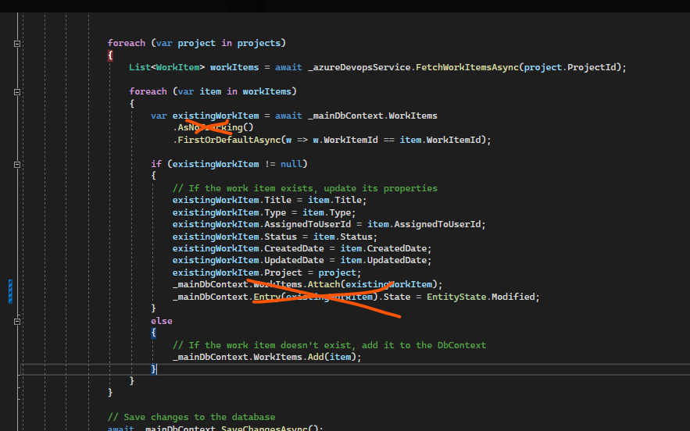690x431 pixels.
Task: Click comment 'If the work item doesn't exist'
Action: tap(329, 345)
